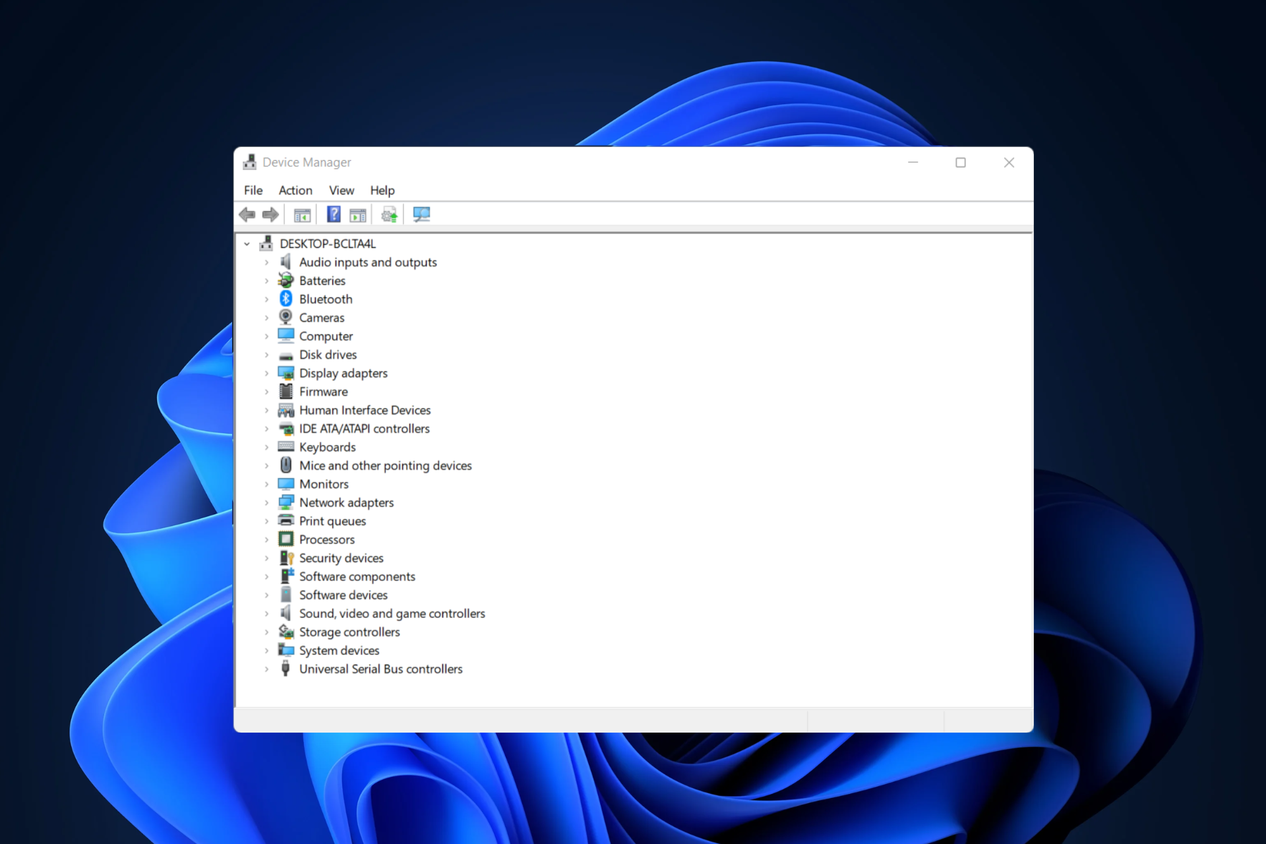Open the File menu
This screenshot has width=1266, height=844.
[x=253, y=191]
